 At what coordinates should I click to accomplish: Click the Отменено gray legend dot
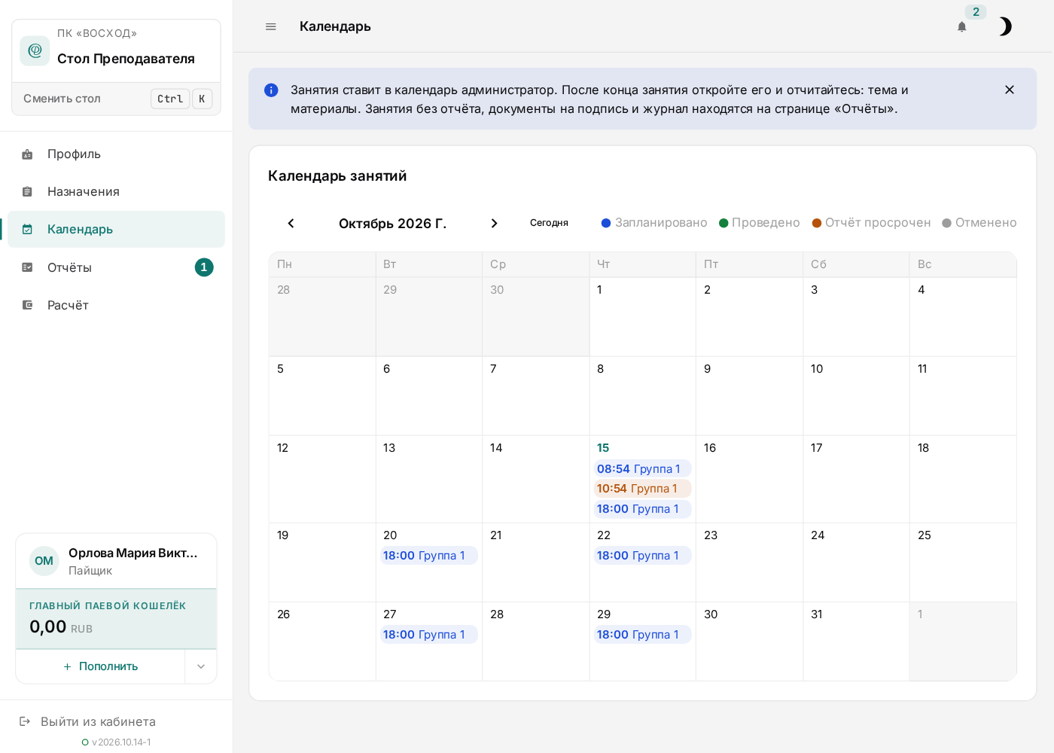[947, 223]
